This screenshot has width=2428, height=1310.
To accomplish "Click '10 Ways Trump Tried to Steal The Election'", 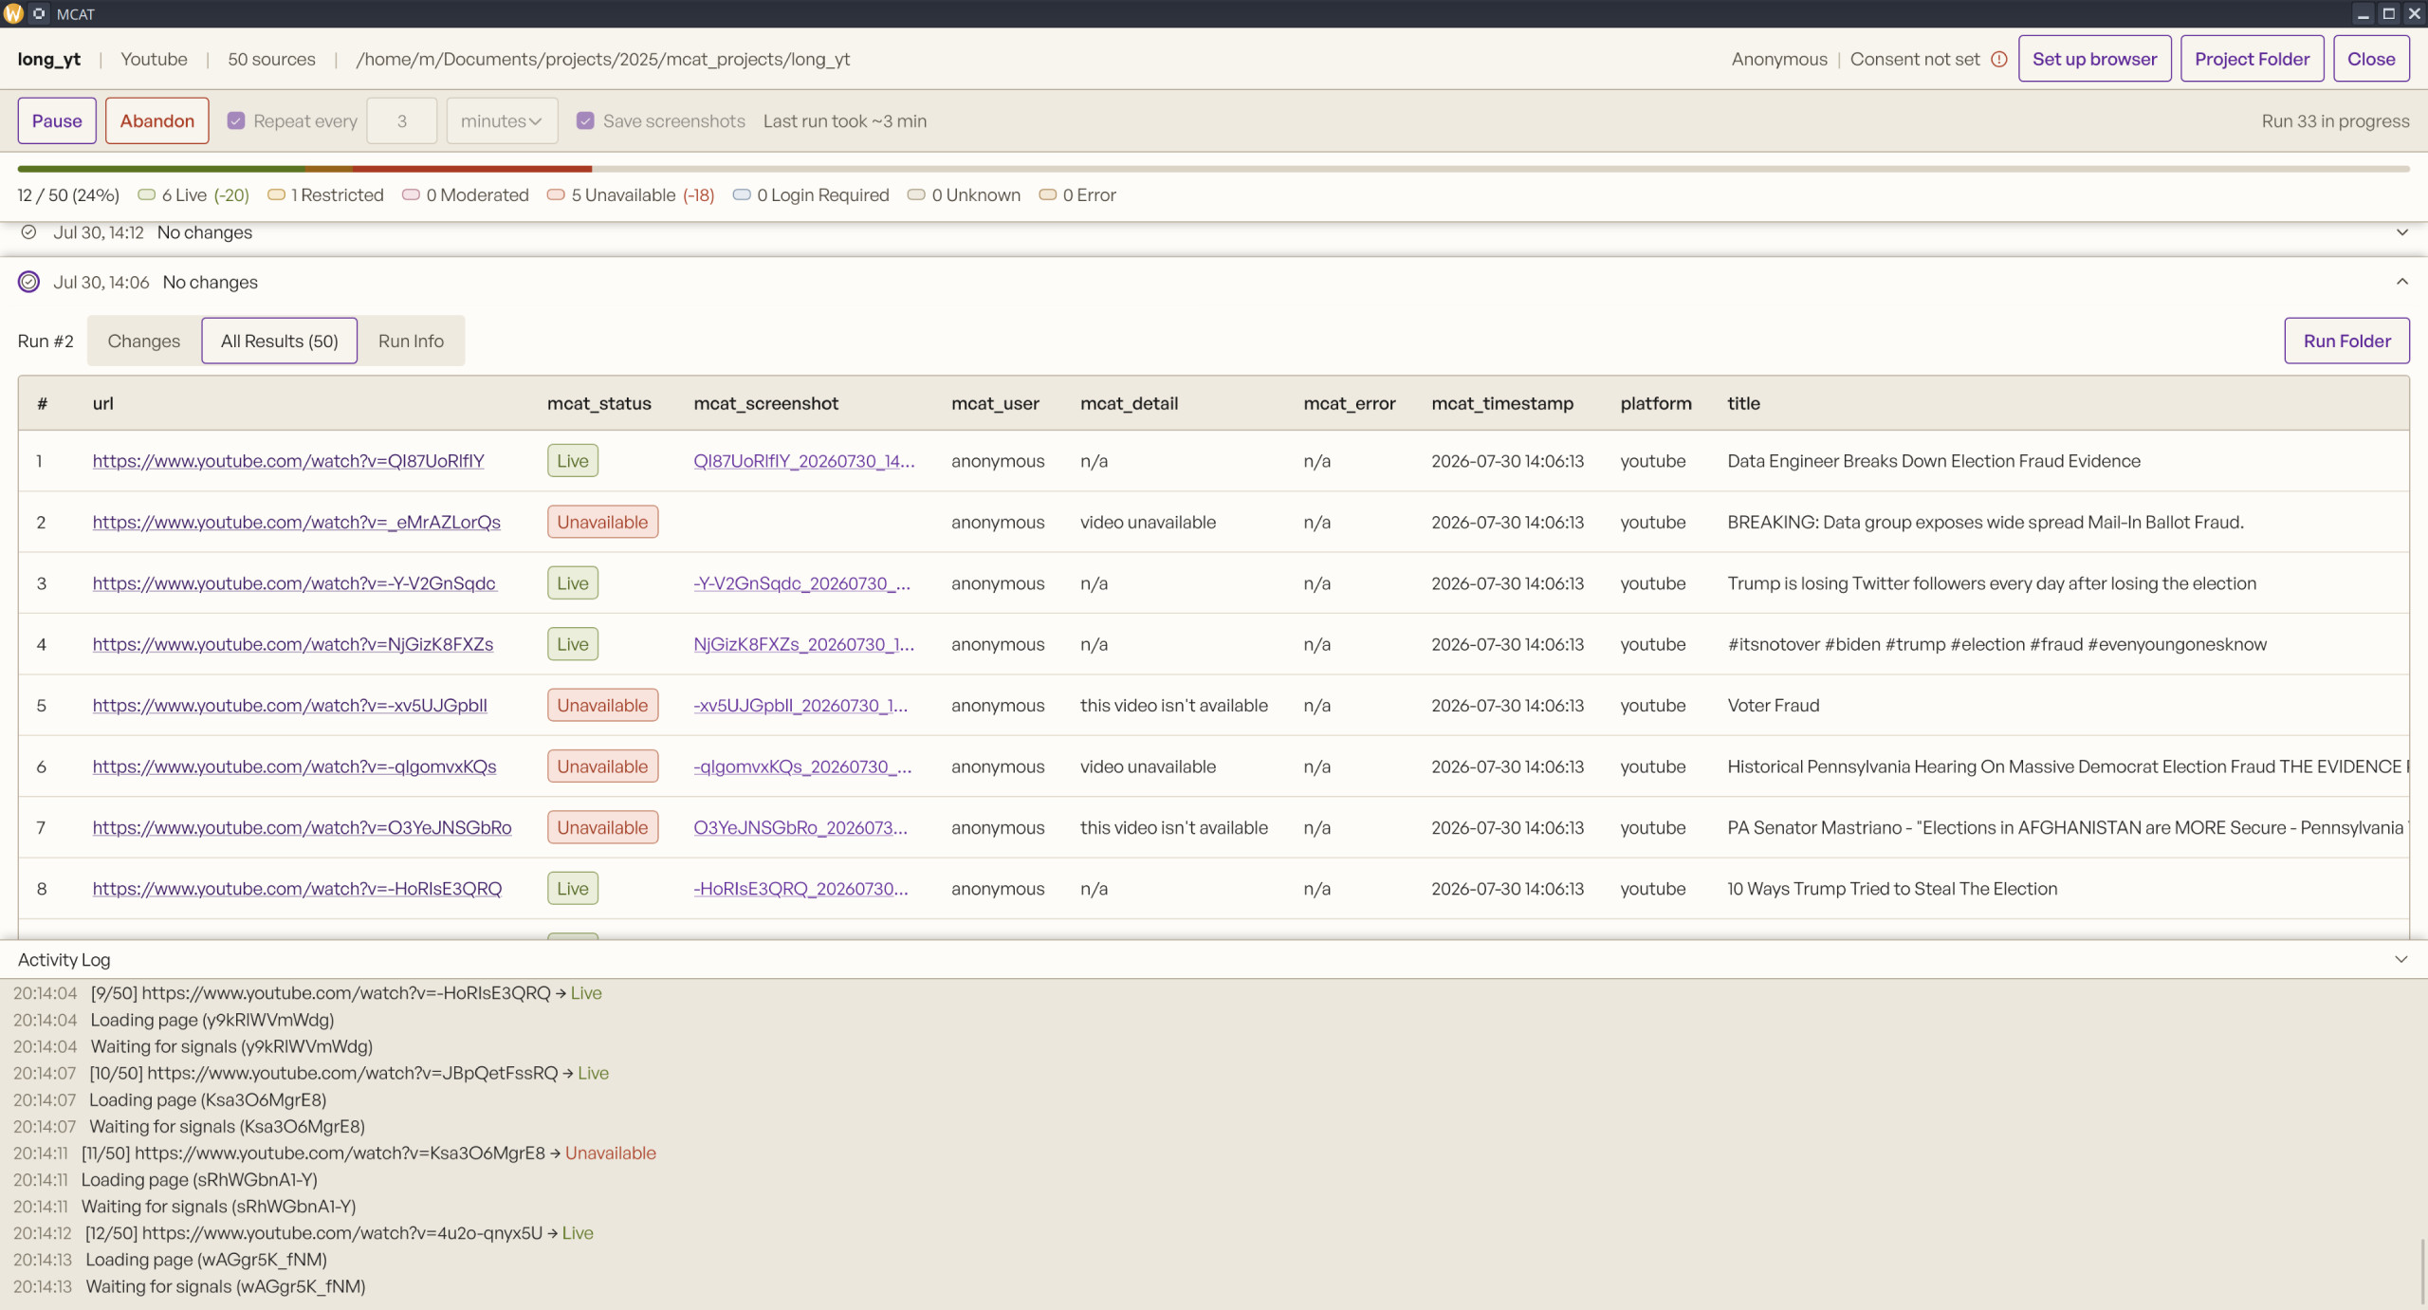I will 1892,889.
